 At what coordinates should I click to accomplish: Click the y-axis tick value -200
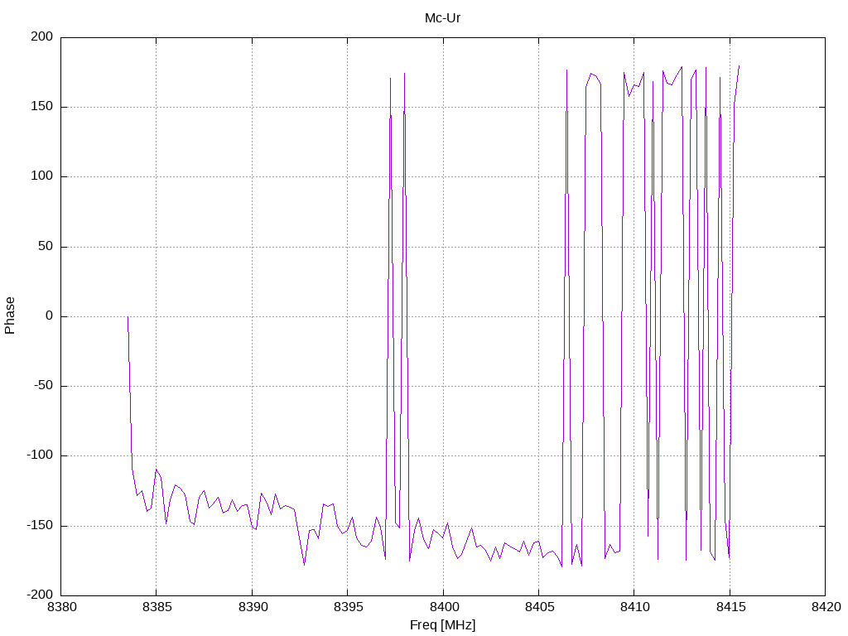click(40, 595)
